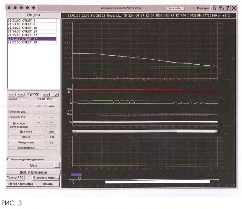Select ОТЦЕП 8 at 21:53:03
Screen dimensions: 242x209
[x=32, y=24]
